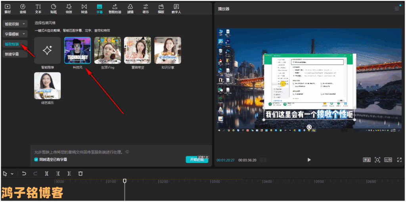Open the 素材 media panel icon

pos(8,8)
